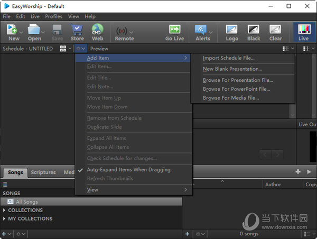The height and width of the screenshot is (239, 317).
Task: Click the song list plus add icon
Action: point(187,234)
